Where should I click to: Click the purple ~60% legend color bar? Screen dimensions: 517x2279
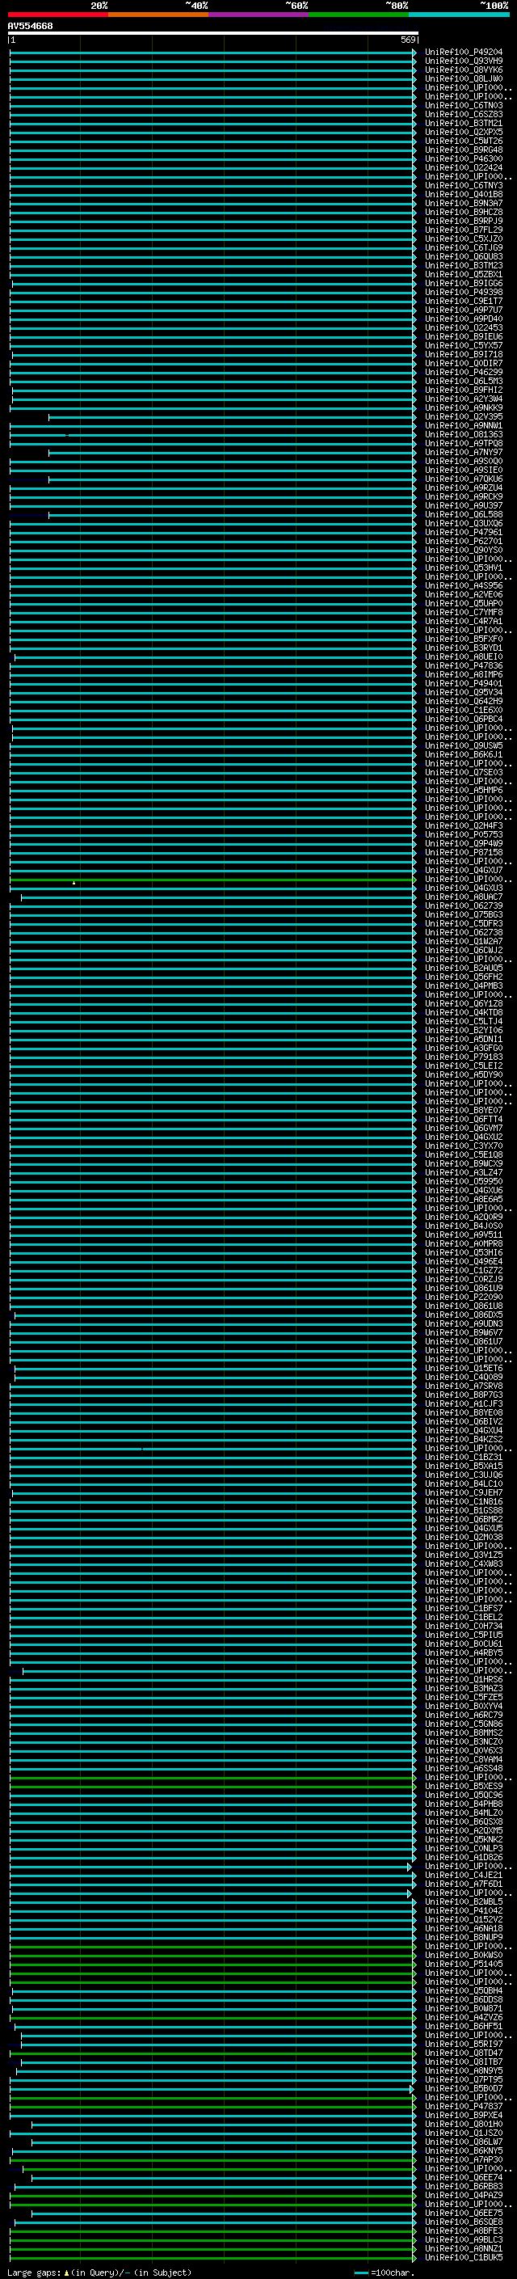259,15
